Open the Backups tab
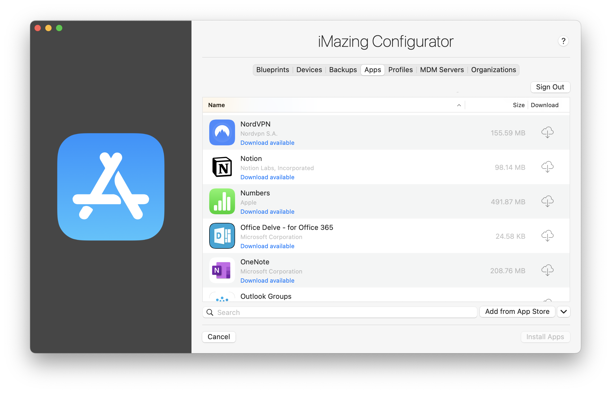The image size is (611, 393). [x=343, y=70]
